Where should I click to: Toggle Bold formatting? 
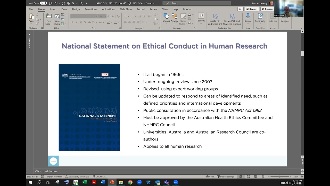point(72,22)
